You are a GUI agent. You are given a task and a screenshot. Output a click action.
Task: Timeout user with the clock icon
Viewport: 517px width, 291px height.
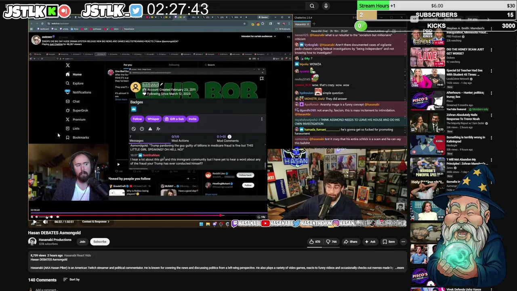pos(142,129)
